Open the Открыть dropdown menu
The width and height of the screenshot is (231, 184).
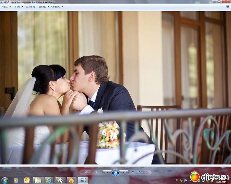tap(57, 7)
